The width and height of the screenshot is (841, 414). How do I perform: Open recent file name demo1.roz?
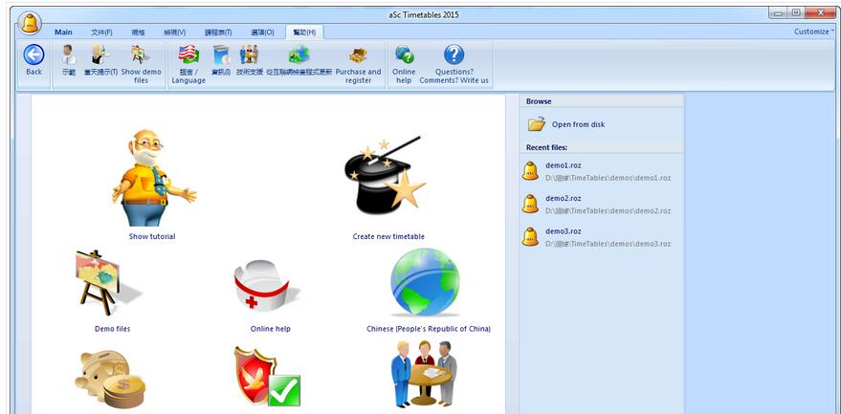coord(564,165)
